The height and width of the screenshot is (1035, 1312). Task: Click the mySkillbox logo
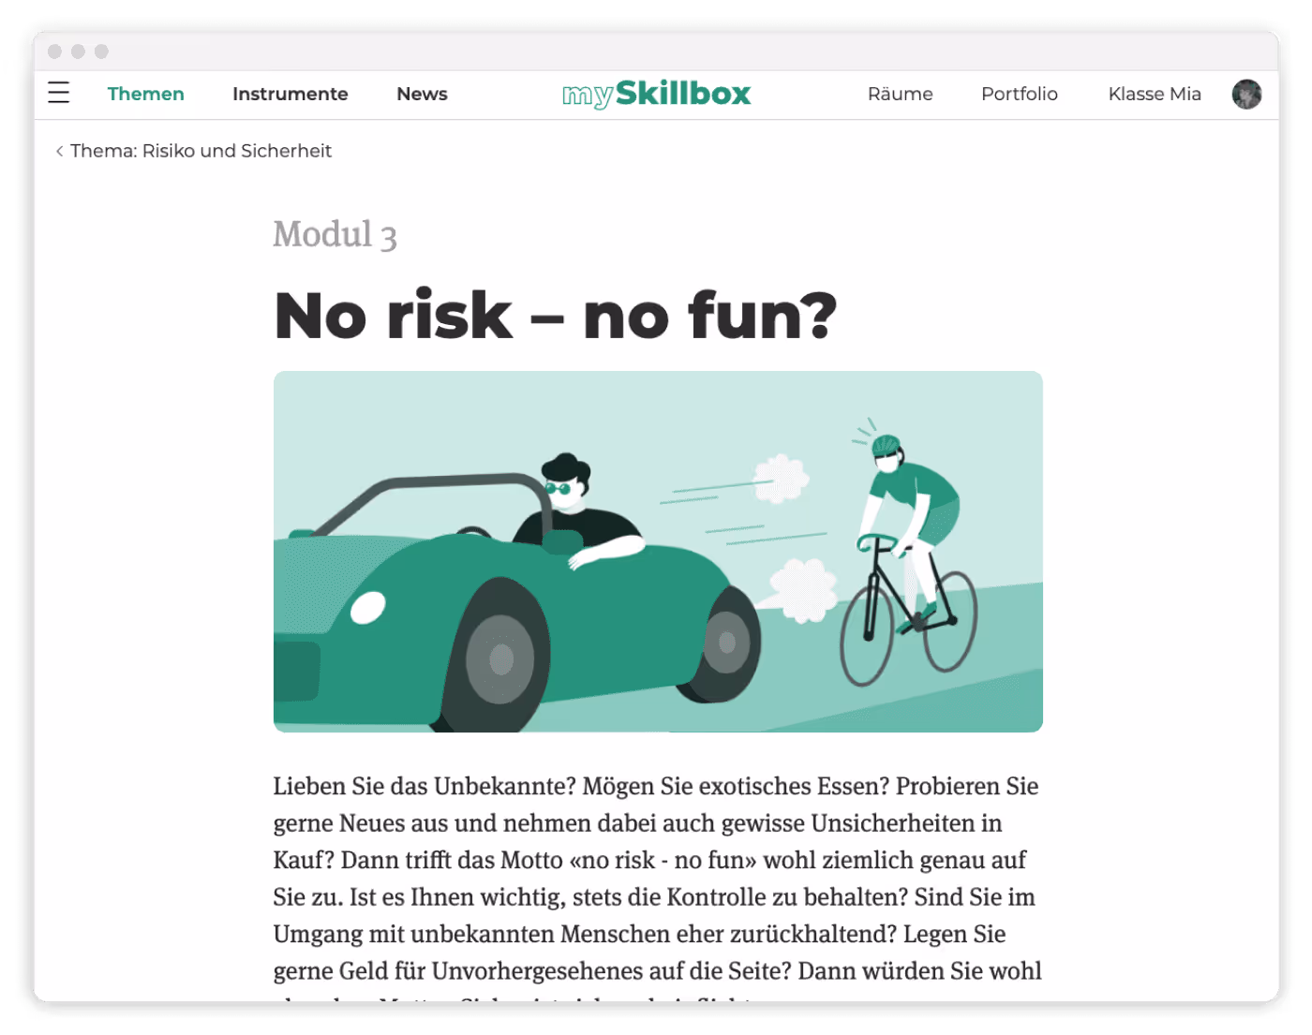click(656, 94)
